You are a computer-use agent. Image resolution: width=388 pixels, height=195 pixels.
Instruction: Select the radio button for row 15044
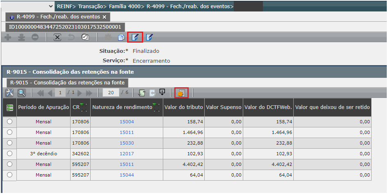(x=9, y=175)
